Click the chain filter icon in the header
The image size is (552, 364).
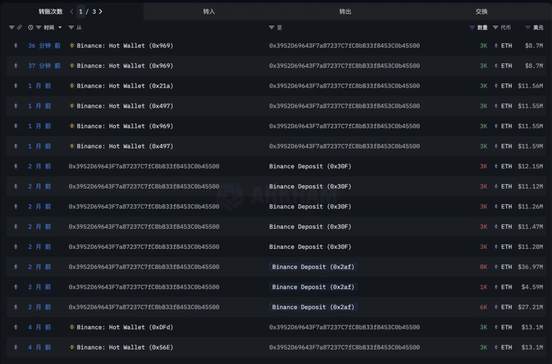click(12, 28)
